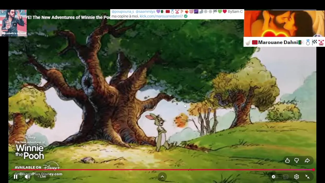Click the Marouane Dahni name banner
This screenshot has width=325, height=183.
[284, 42]
